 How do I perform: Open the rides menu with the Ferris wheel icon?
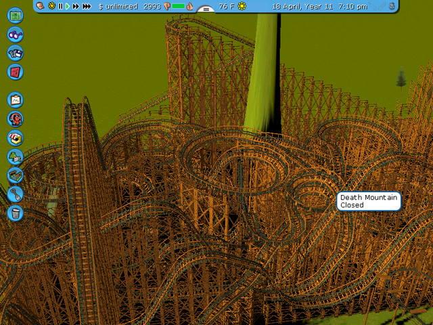(15, 119)
